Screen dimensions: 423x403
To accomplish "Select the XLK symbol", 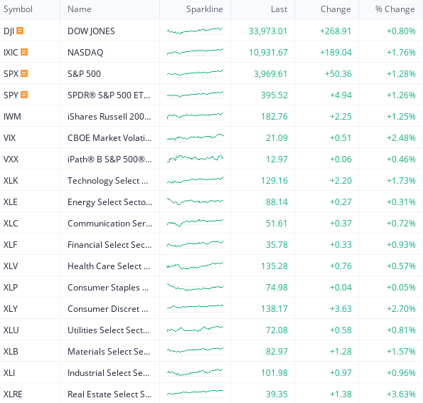I will click(x=11, y=180).
